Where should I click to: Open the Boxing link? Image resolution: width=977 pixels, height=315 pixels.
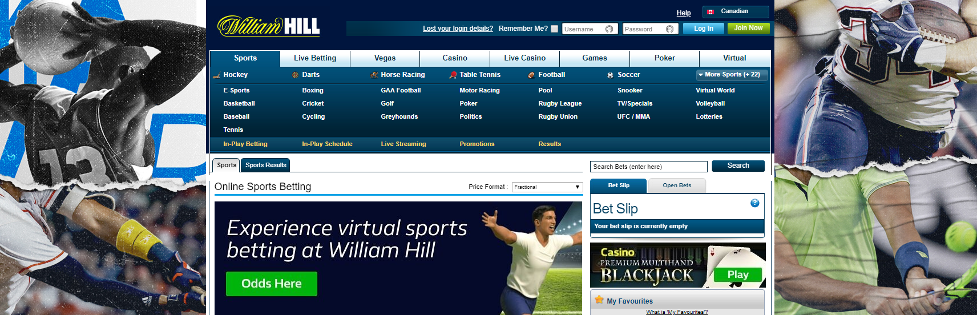click(313, 90)
